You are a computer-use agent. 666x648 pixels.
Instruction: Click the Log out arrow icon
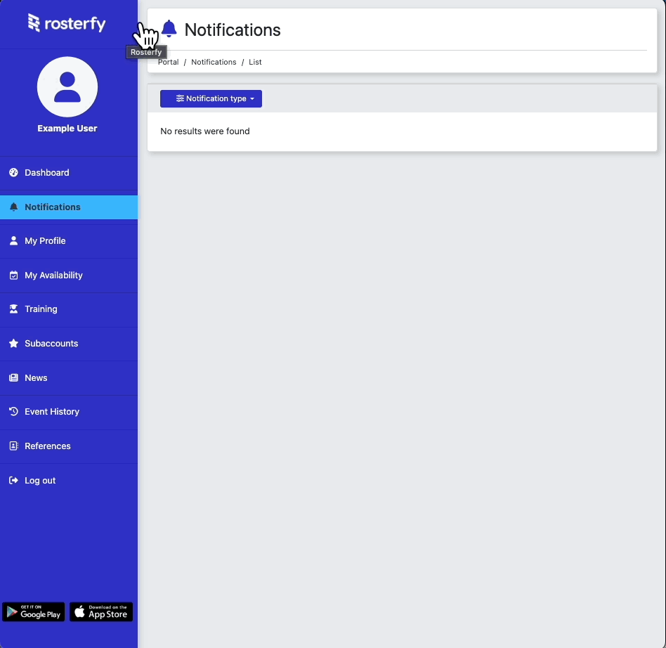click(x=13, y=480)
